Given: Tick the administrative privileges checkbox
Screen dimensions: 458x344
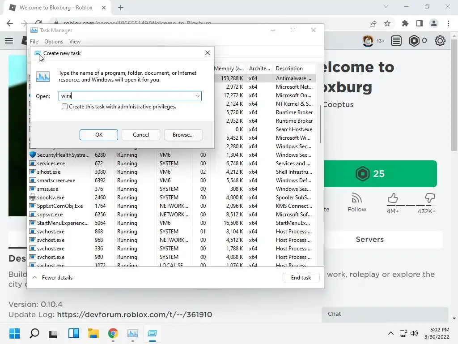Looking at the screenshot, I should [64, 107].
